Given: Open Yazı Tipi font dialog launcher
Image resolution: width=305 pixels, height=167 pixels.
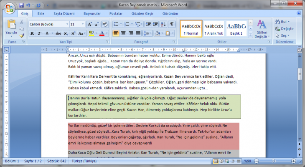Looking at the screenshot, I should tap(107, 42).
